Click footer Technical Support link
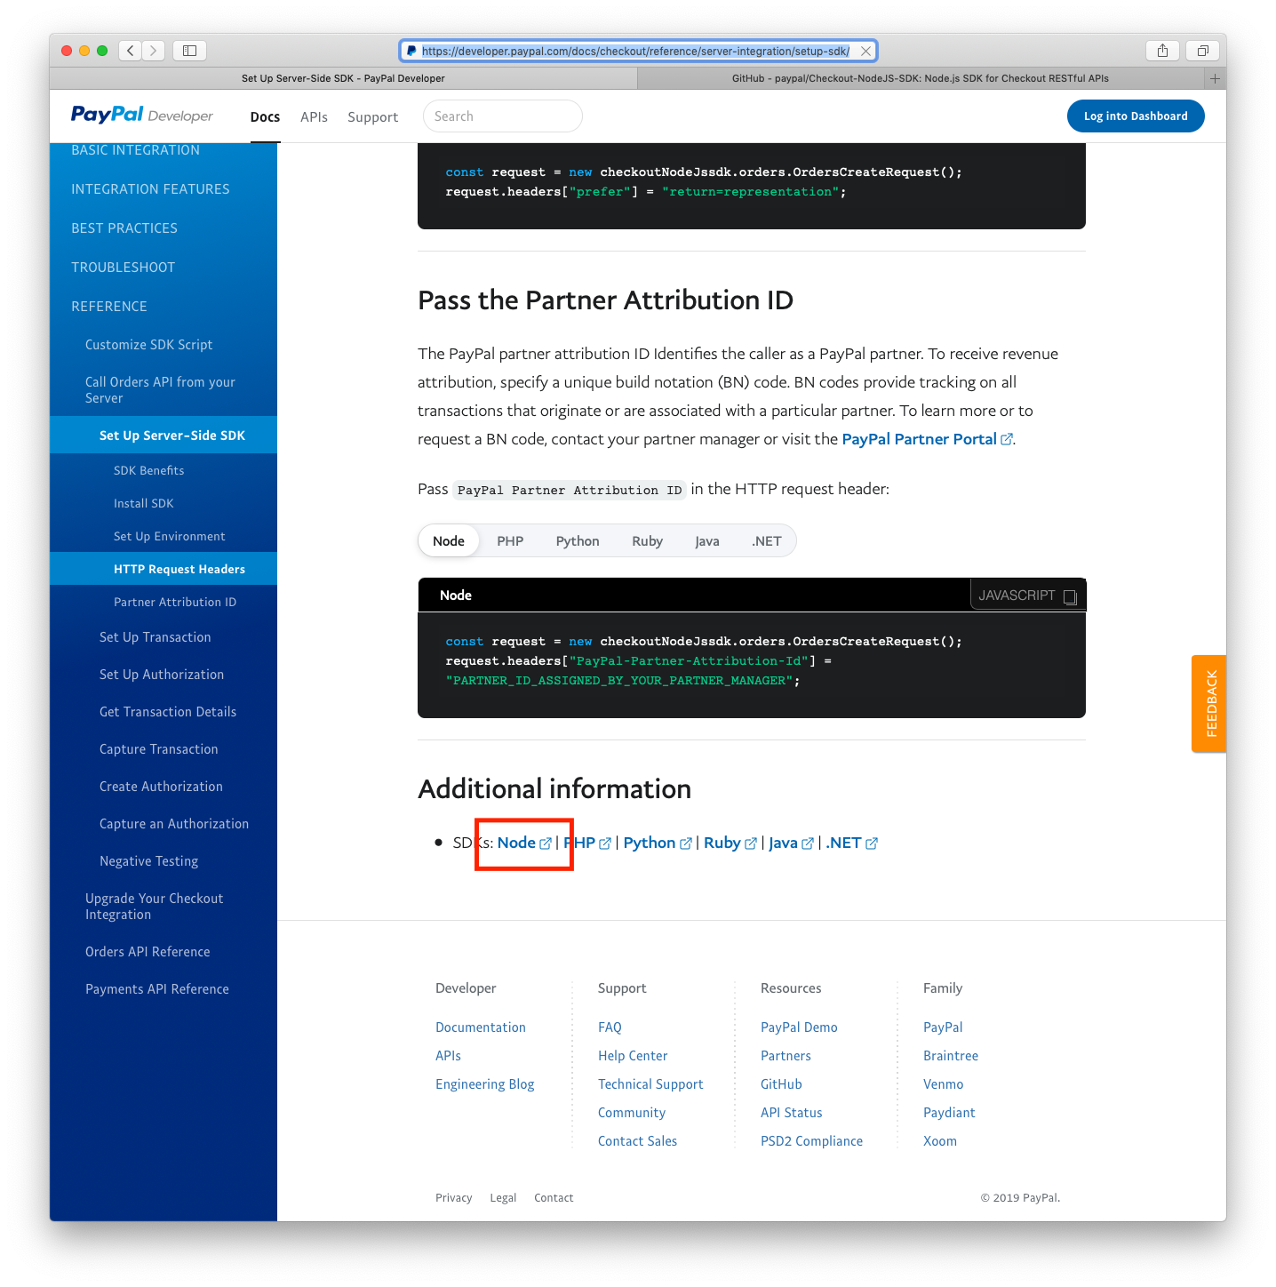Viewport: 1276px width, 1287px height. tap(650, 1084)
